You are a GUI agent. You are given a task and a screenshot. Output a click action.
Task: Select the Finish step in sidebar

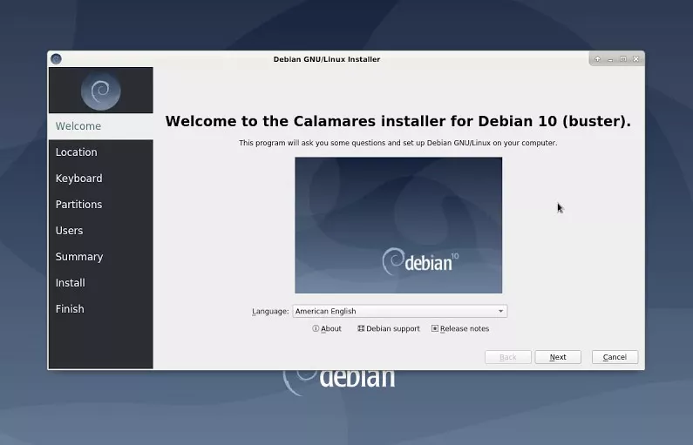[x=101, y=308]
